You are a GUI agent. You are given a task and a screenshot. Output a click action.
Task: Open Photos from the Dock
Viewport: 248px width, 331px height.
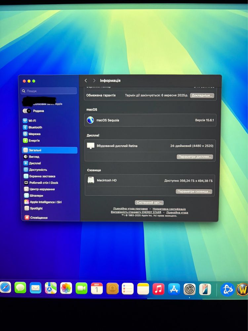click(66, 288)
